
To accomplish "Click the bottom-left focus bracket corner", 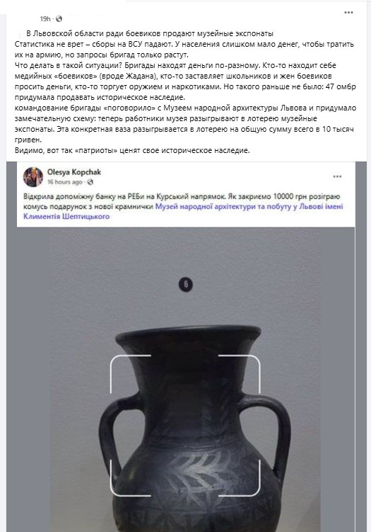I will (x=130, y=478).
